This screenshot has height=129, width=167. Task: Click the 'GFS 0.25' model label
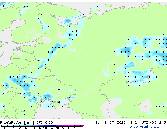click(x=45, y=123)
